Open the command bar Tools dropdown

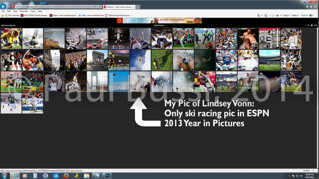[304, 15]
